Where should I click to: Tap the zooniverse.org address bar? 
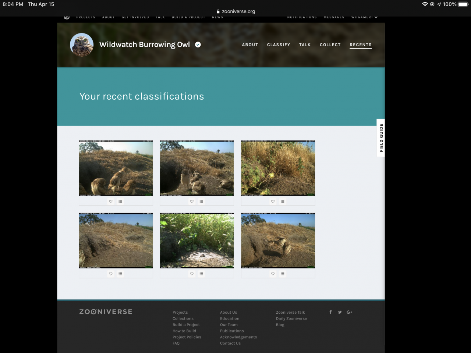235,11
